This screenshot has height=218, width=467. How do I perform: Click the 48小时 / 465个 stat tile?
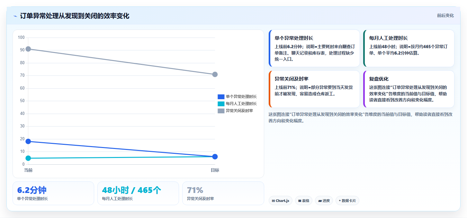[x=138, y=193]
